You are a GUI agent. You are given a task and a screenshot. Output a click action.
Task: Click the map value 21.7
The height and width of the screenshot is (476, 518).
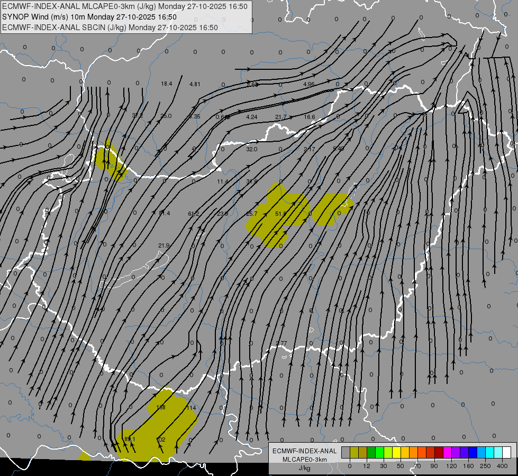[281, 117]
